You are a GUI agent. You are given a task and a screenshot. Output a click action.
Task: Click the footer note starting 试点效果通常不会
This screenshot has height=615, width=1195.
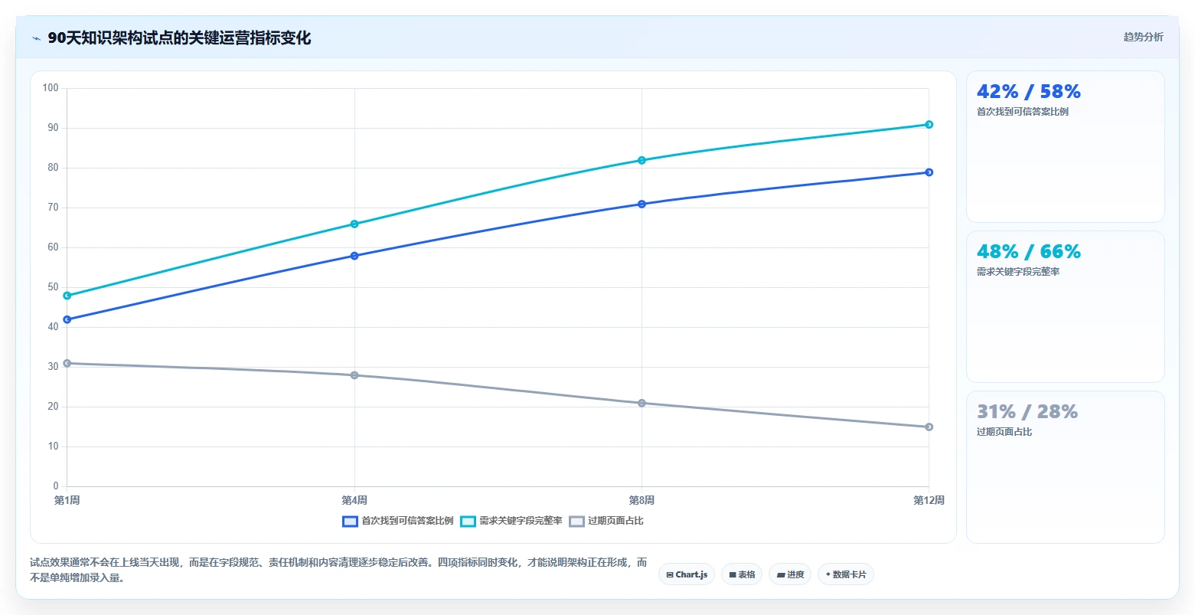pos(338,570)
